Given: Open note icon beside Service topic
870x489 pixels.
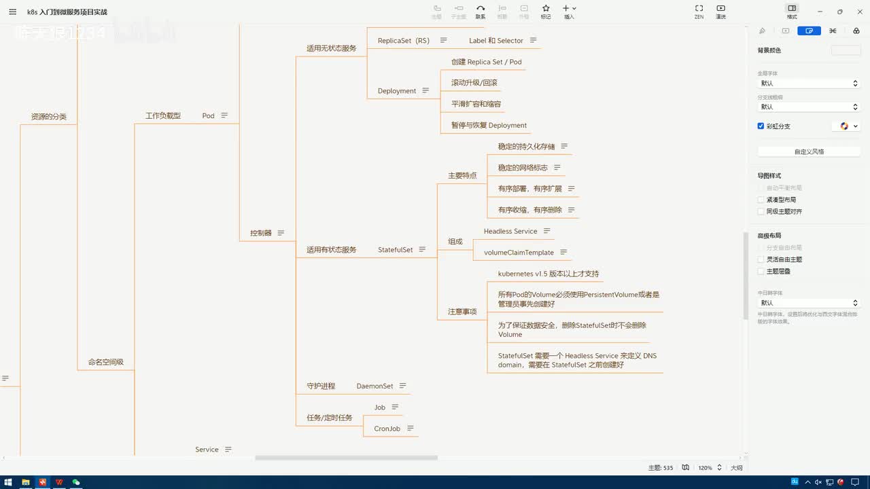Looking at the screenshot, I should [x=228, y=449].
